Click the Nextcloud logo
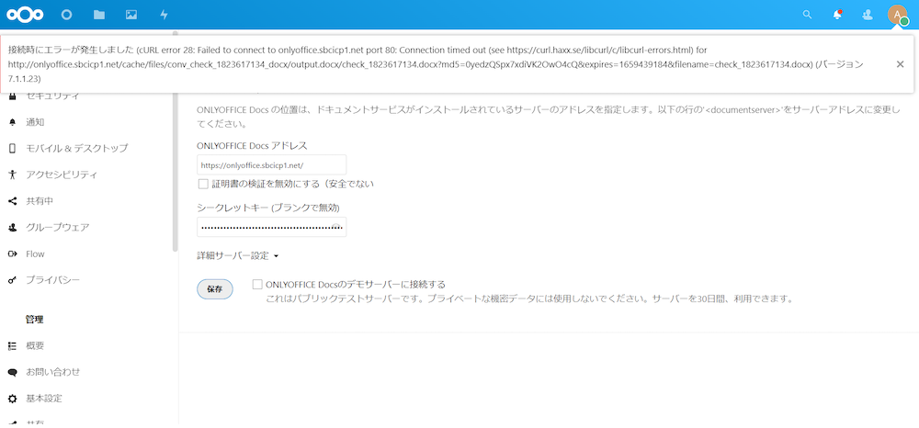Screen dimensions: 919x428 pos(27,15)
